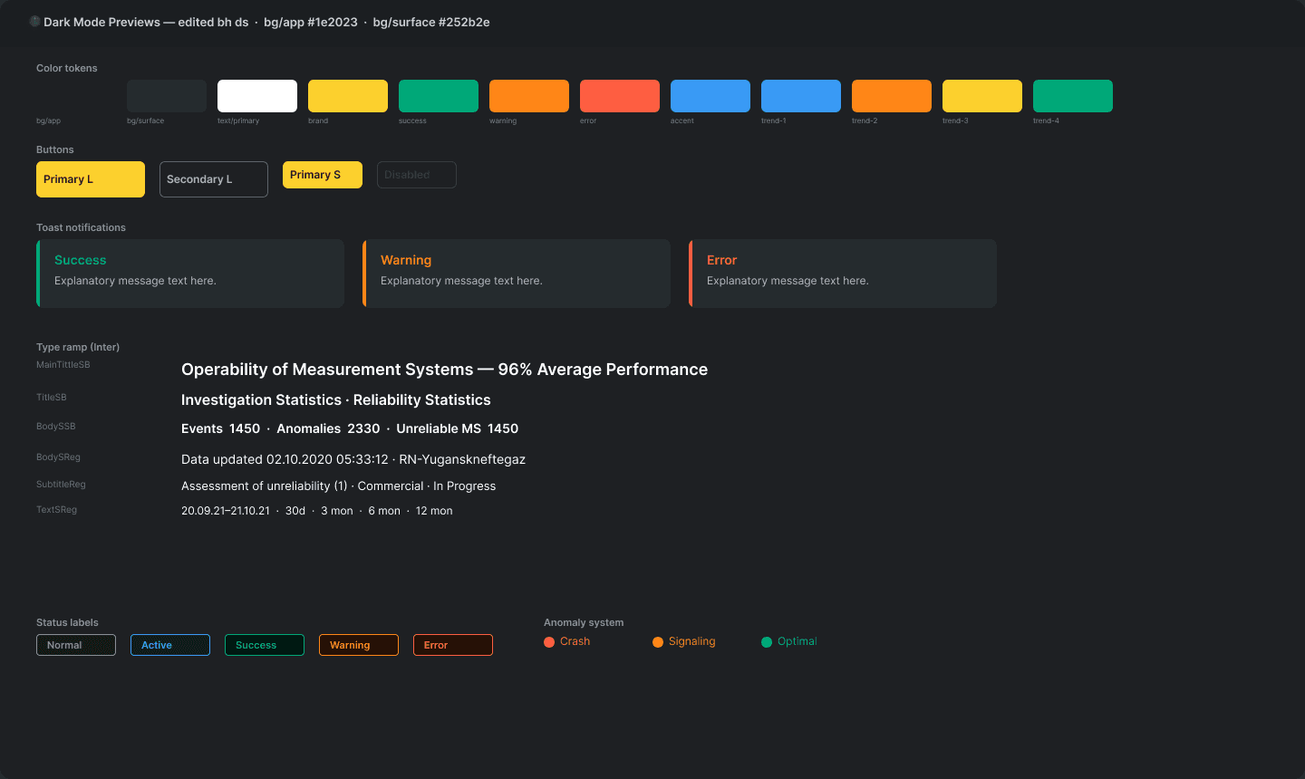Click the 'Toast notifications' section heading

pos(81,227)
